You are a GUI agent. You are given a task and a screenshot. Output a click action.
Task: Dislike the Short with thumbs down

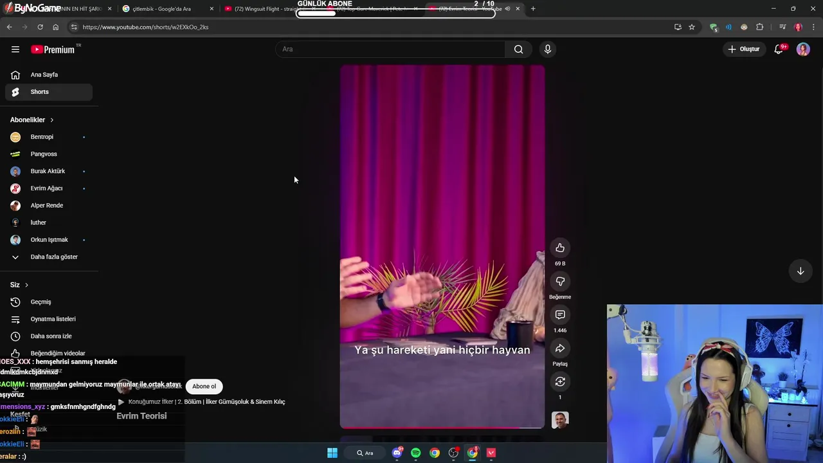[560, 282]
